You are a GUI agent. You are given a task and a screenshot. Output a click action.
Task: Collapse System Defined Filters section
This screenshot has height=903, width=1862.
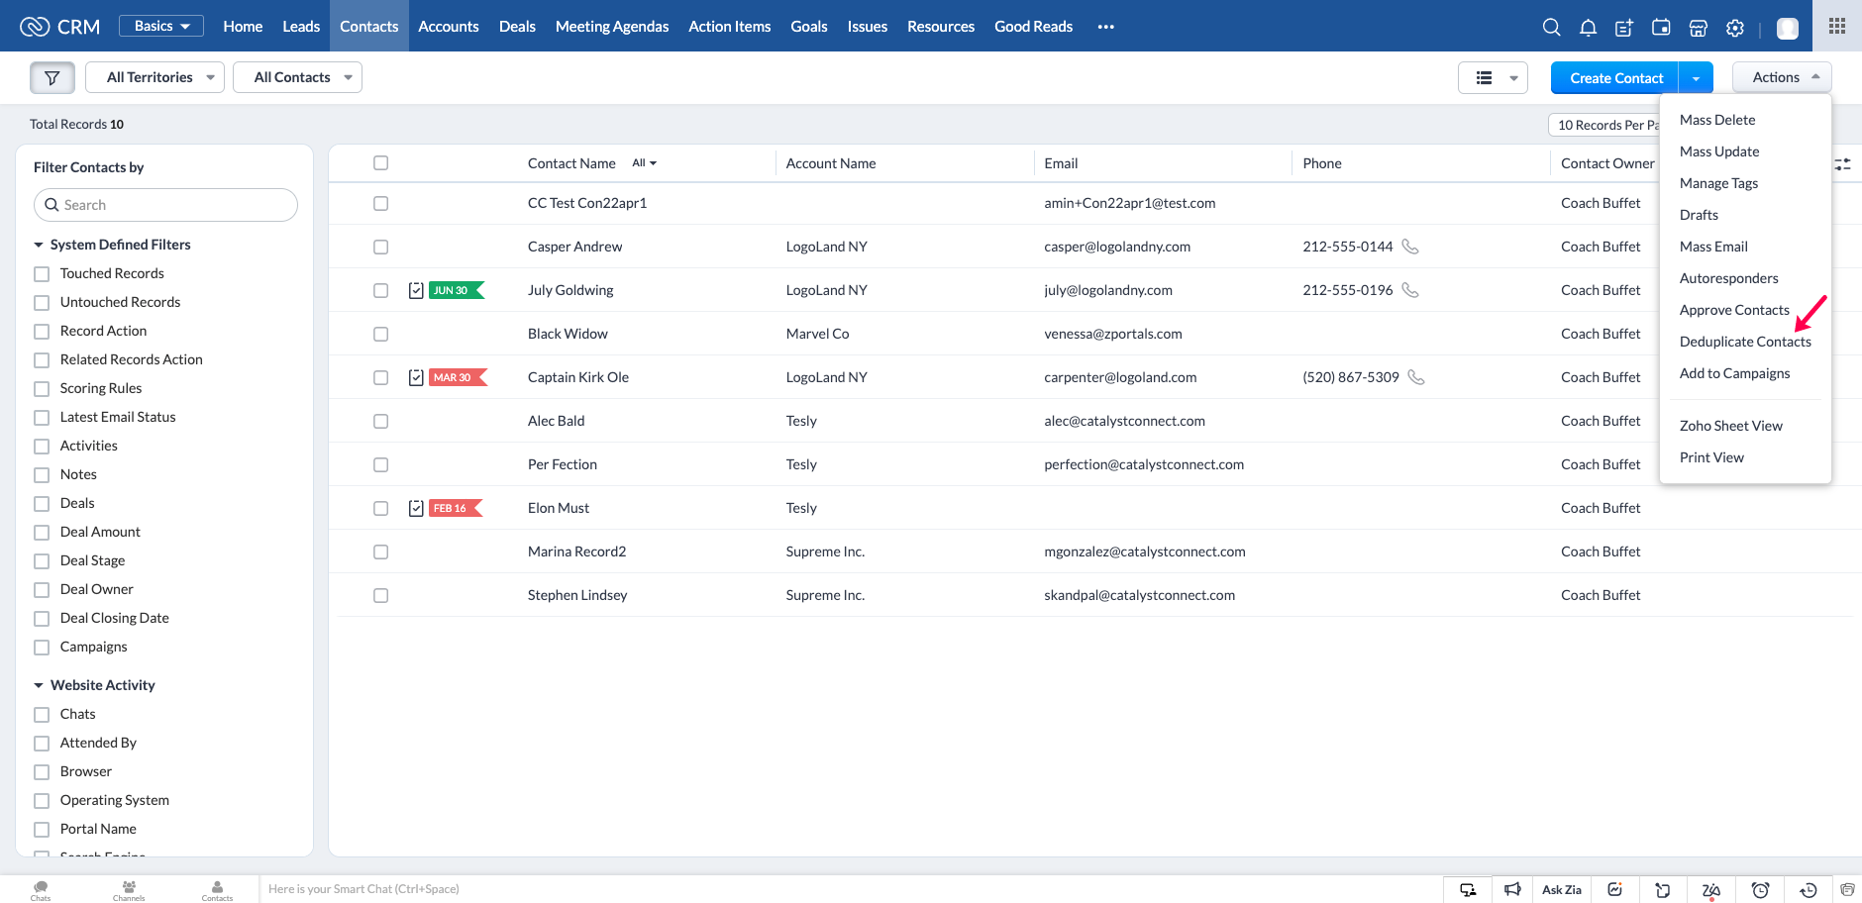click(39, 245)
